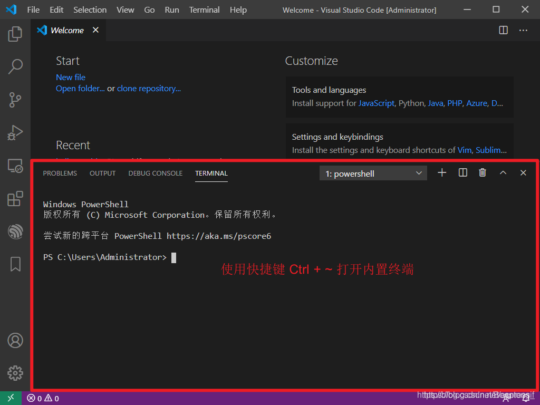The height and width of the screenshot is (405, 540).
Task: Open the Source Control view
Action: [15, 99]
